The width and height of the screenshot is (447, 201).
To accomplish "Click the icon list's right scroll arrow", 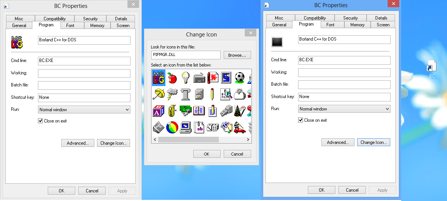I will (248, 139).
